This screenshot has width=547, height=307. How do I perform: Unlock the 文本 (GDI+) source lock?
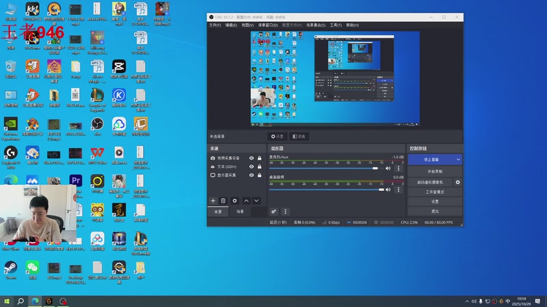coord(260,166)
